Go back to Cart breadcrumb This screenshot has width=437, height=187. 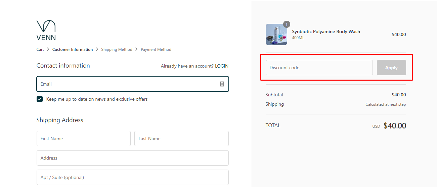[x=40, y=50]
